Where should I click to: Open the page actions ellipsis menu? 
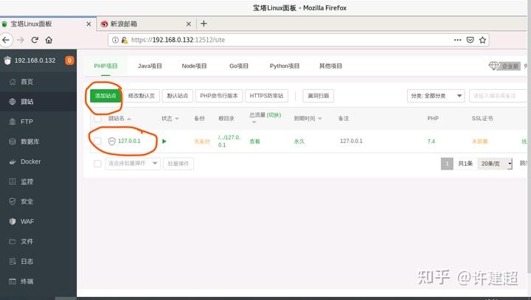(457, 40)
